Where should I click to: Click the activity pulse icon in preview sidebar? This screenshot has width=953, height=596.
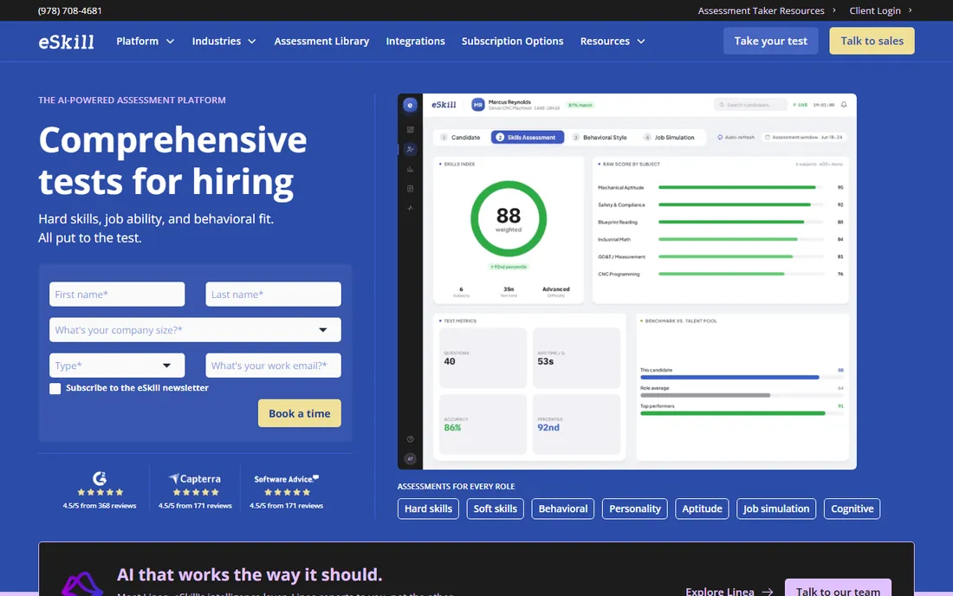pyautogui.click(x=411, y=208)
